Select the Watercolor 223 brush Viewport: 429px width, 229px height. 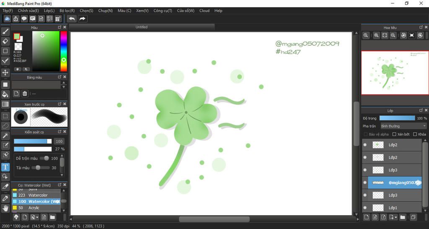[x=36, y=195]
